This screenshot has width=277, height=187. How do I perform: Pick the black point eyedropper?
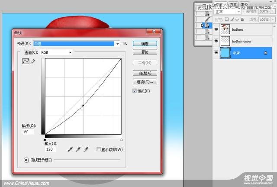70,149
